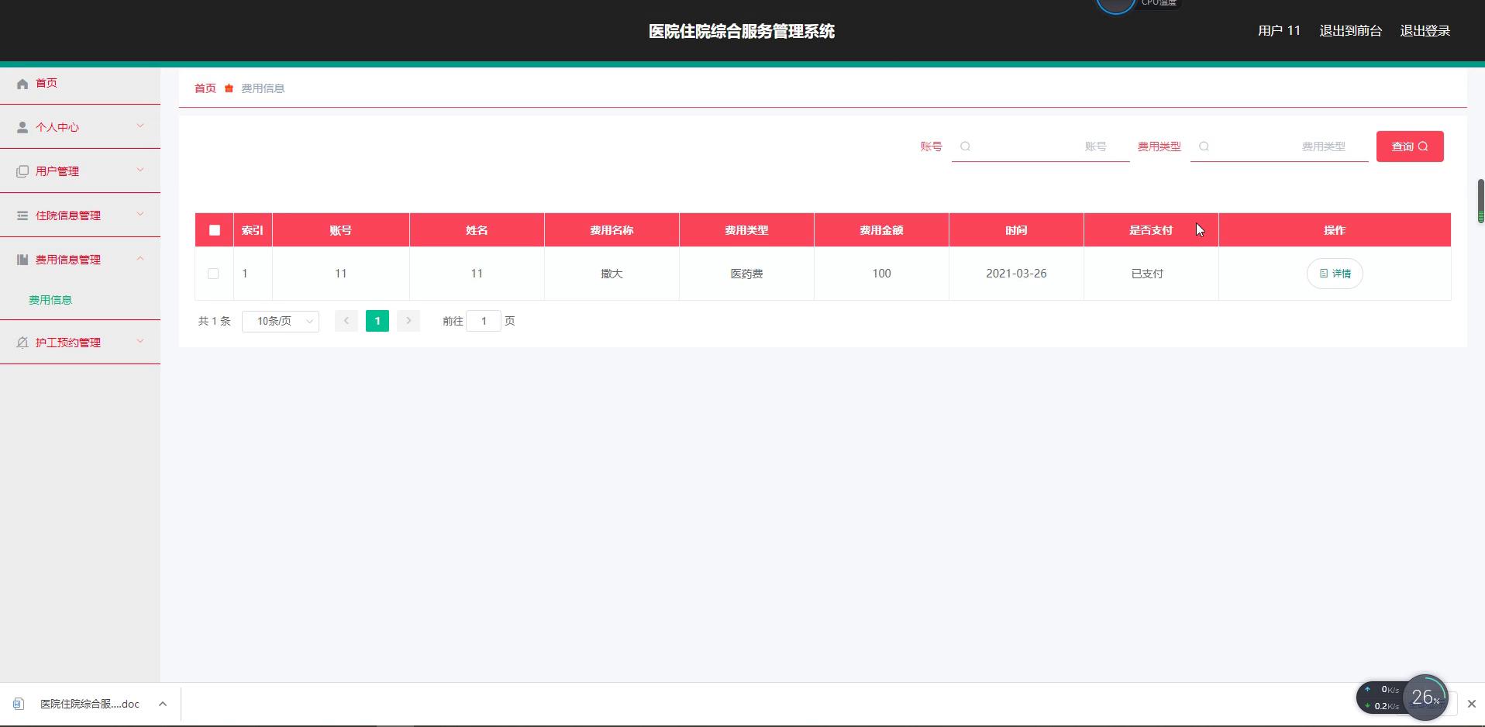The image size is (1485, 727).
Task: Click the 医院住院综合服务管理系统 title
Action: (742, 31)
